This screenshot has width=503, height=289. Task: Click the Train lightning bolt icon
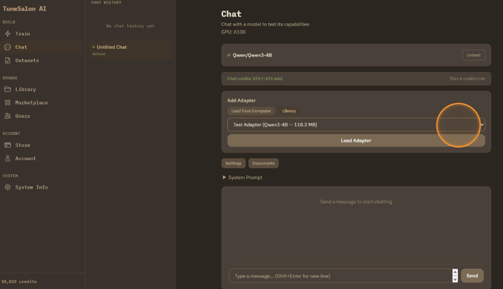click(x=8, y=34)
